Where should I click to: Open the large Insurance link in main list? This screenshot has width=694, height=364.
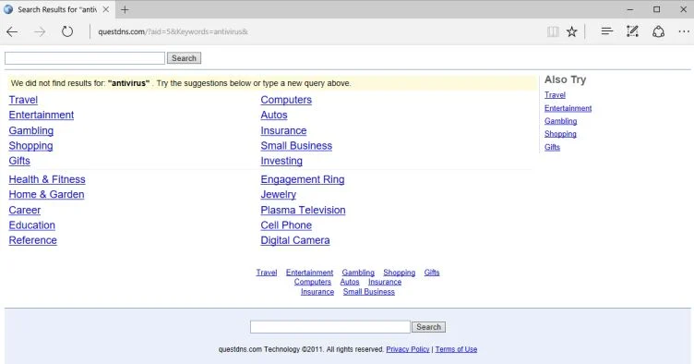point(283,130)
